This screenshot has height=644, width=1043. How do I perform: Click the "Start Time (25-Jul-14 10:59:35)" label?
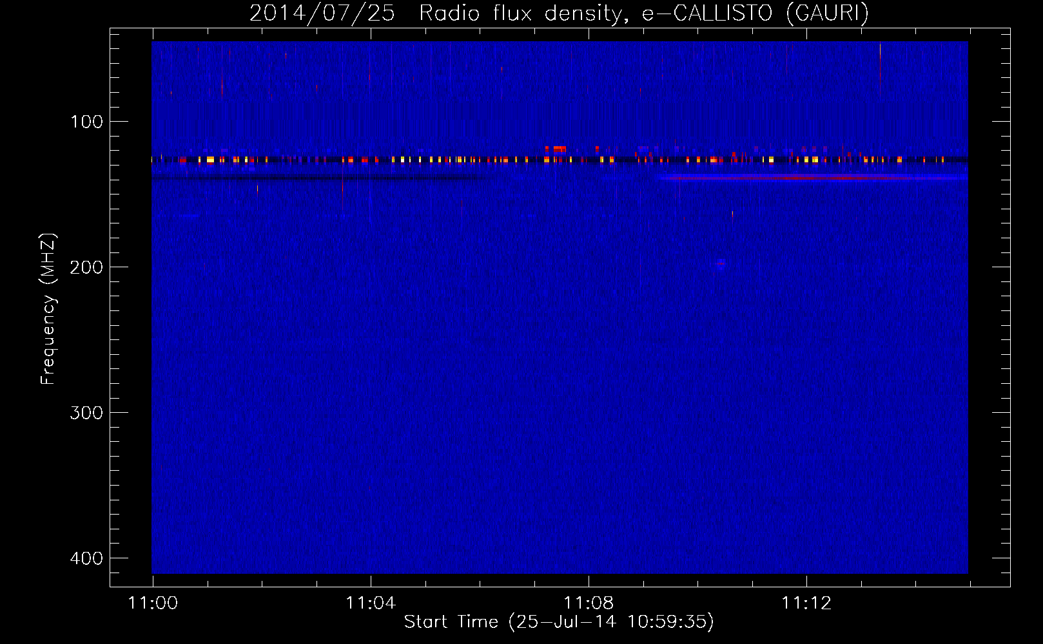pyautogui.click(x=559, y=622)
